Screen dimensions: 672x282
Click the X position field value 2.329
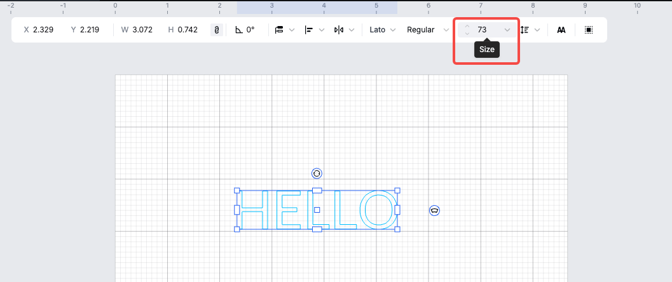click(43, 30)
